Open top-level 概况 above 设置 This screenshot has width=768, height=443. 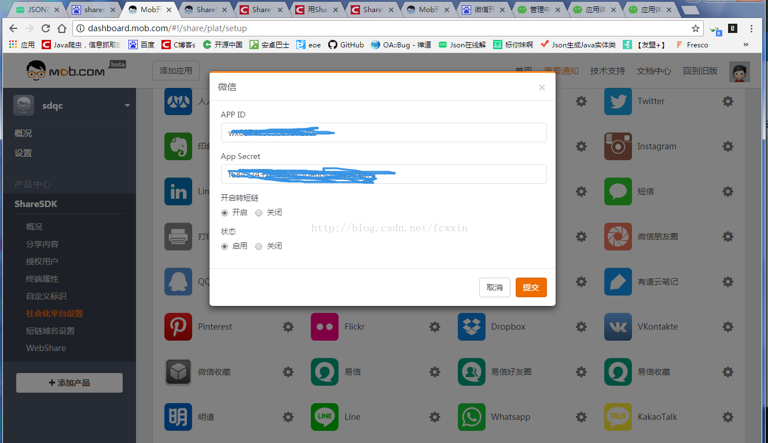pyautogui.click(x=23, y=133)
